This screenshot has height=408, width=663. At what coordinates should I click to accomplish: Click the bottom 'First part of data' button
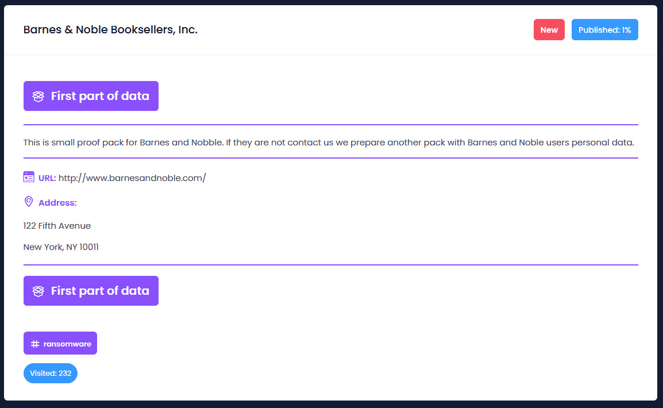[91, 291]
